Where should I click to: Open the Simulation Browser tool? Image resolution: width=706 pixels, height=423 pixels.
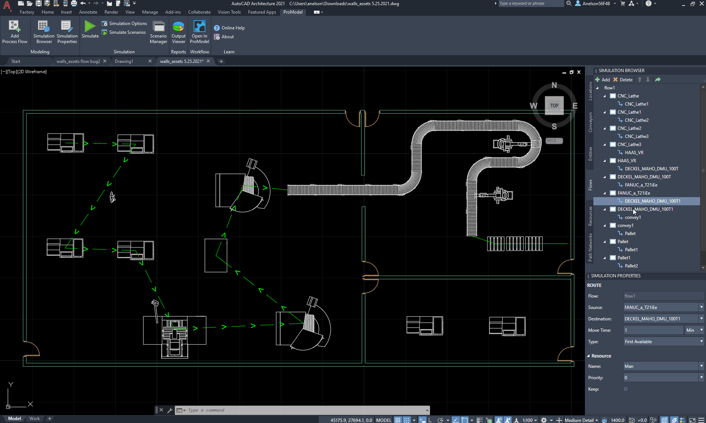[43, 31]
